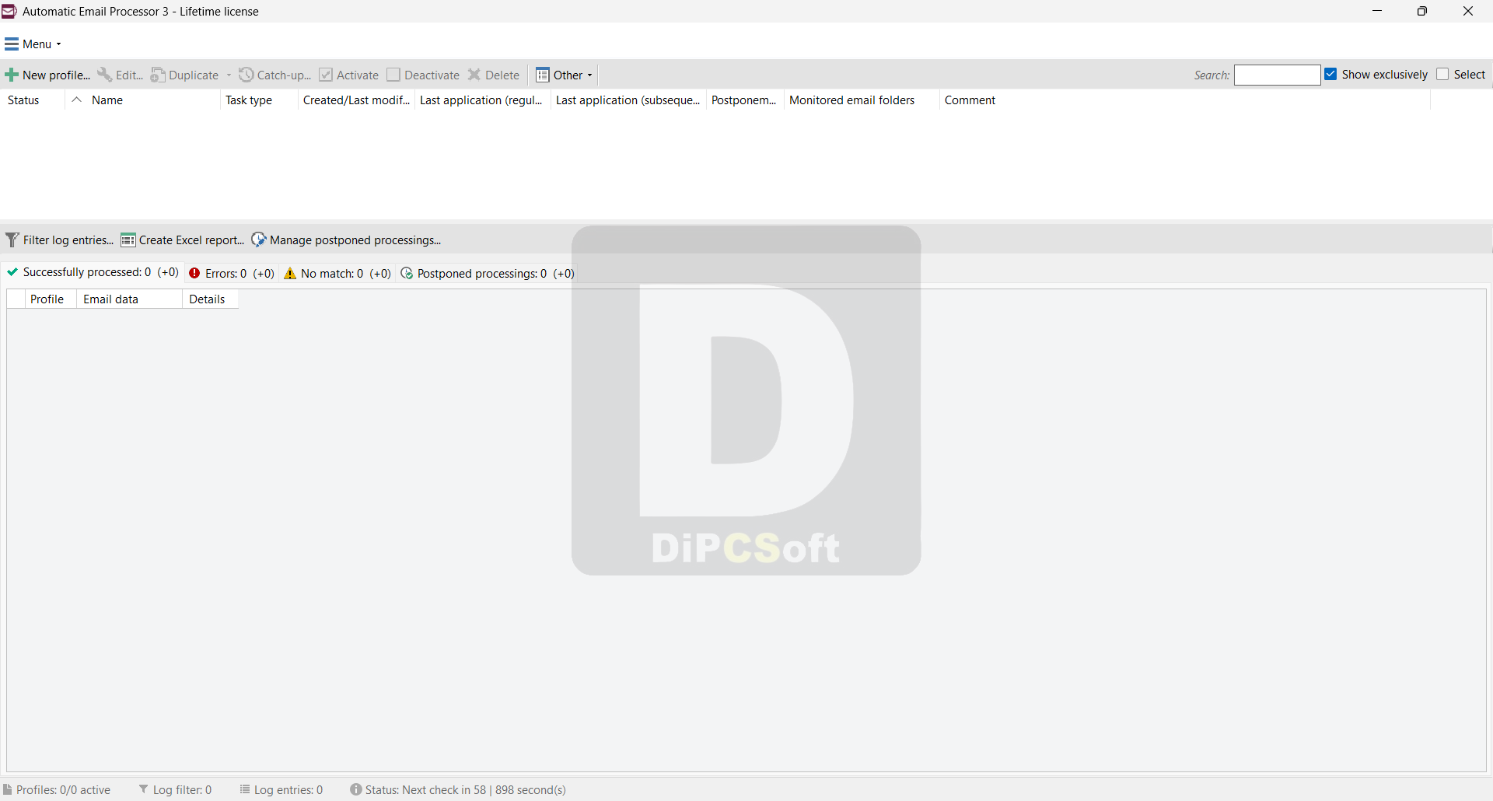Enable the Select checkbox

coord(1442,74)
